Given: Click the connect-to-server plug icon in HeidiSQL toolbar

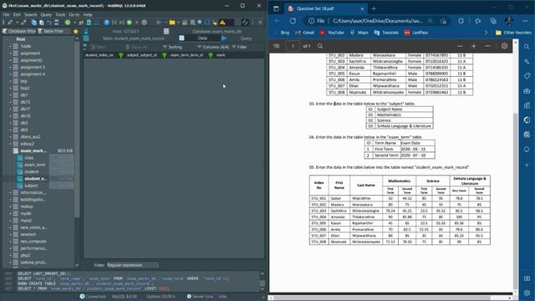Looking at the screenshot, I should tap(10, 23).
